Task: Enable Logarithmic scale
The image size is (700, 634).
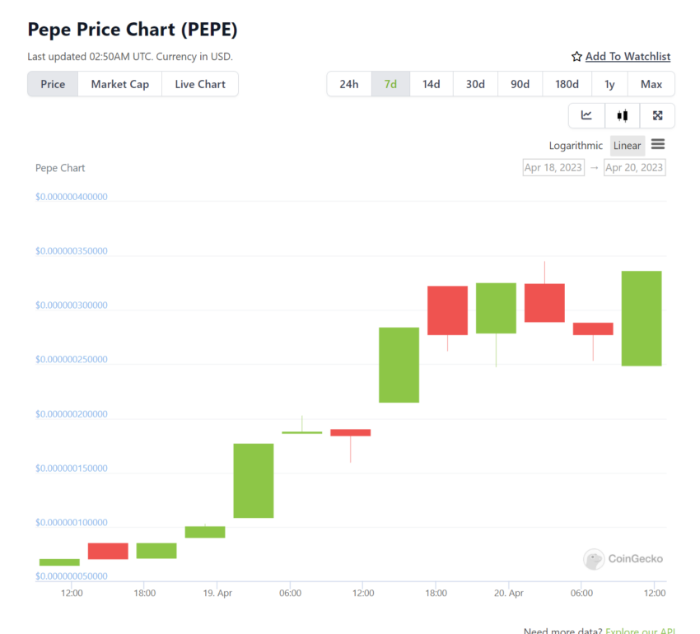Action: [x=576, y=146]
